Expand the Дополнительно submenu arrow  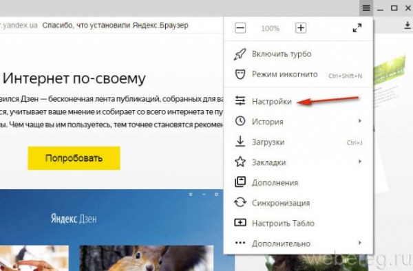(360, 243)
